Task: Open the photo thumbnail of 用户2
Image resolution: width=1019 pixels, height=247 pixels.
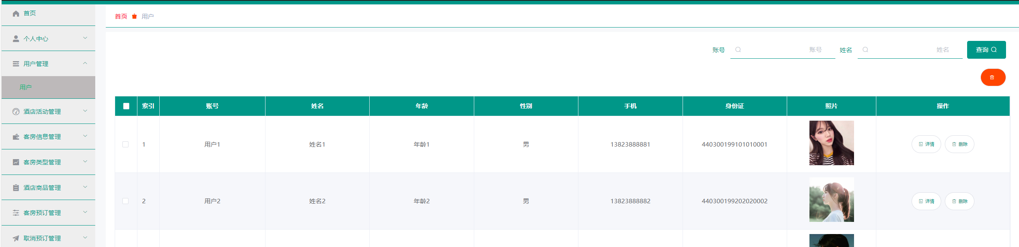Action: click(x=831, y=200)
